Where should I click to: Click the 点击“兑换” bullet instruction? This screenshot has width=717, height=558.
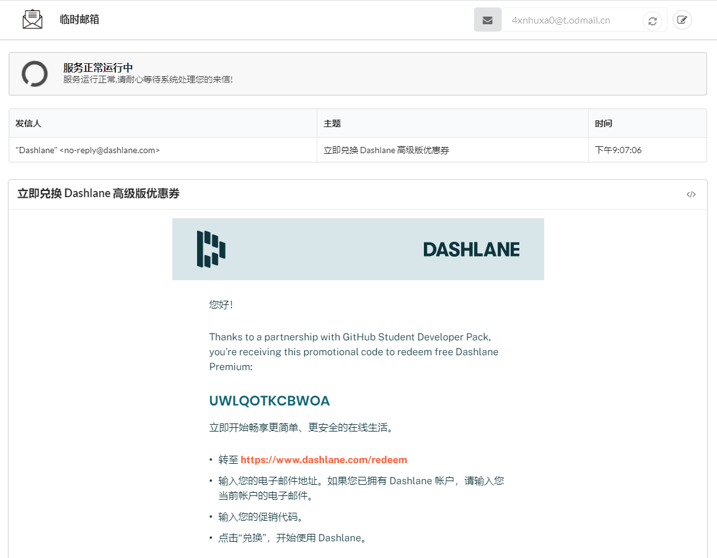[x=293, y=538]
